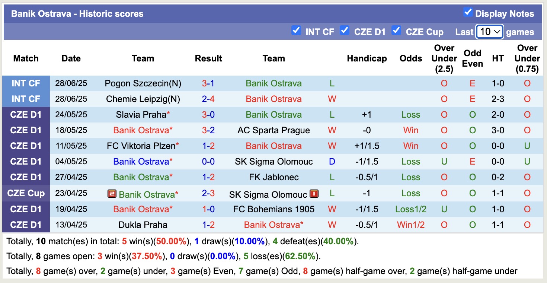Screen dimensions: 547x283
Task: Click the Date column header
Action: tap(71, 58)
